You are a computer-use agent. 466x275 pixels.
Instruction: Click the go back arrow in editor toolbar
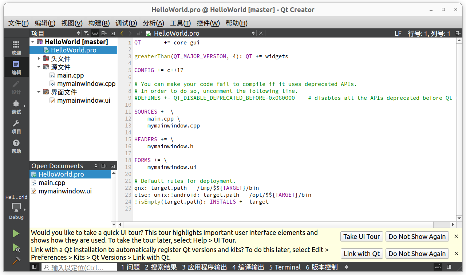point(122,33)
